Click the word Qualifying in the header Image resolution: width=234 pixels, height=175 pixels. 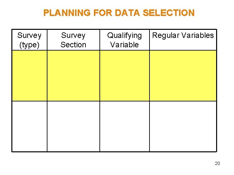tap(124, 35)
